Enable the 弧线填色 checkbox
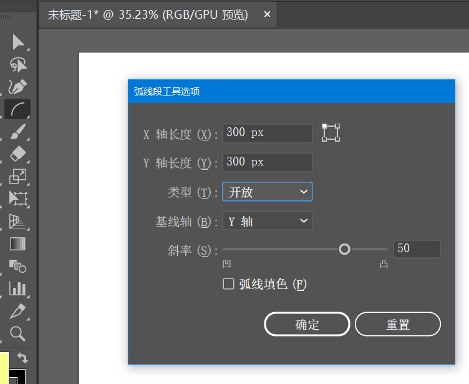 point(228,283)
